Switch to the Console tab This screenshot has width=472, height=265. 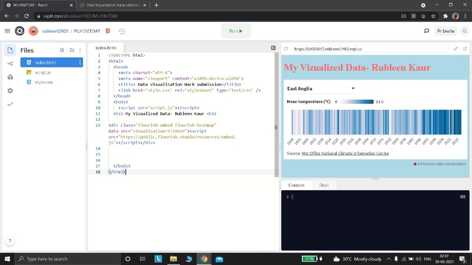(296, 185)
